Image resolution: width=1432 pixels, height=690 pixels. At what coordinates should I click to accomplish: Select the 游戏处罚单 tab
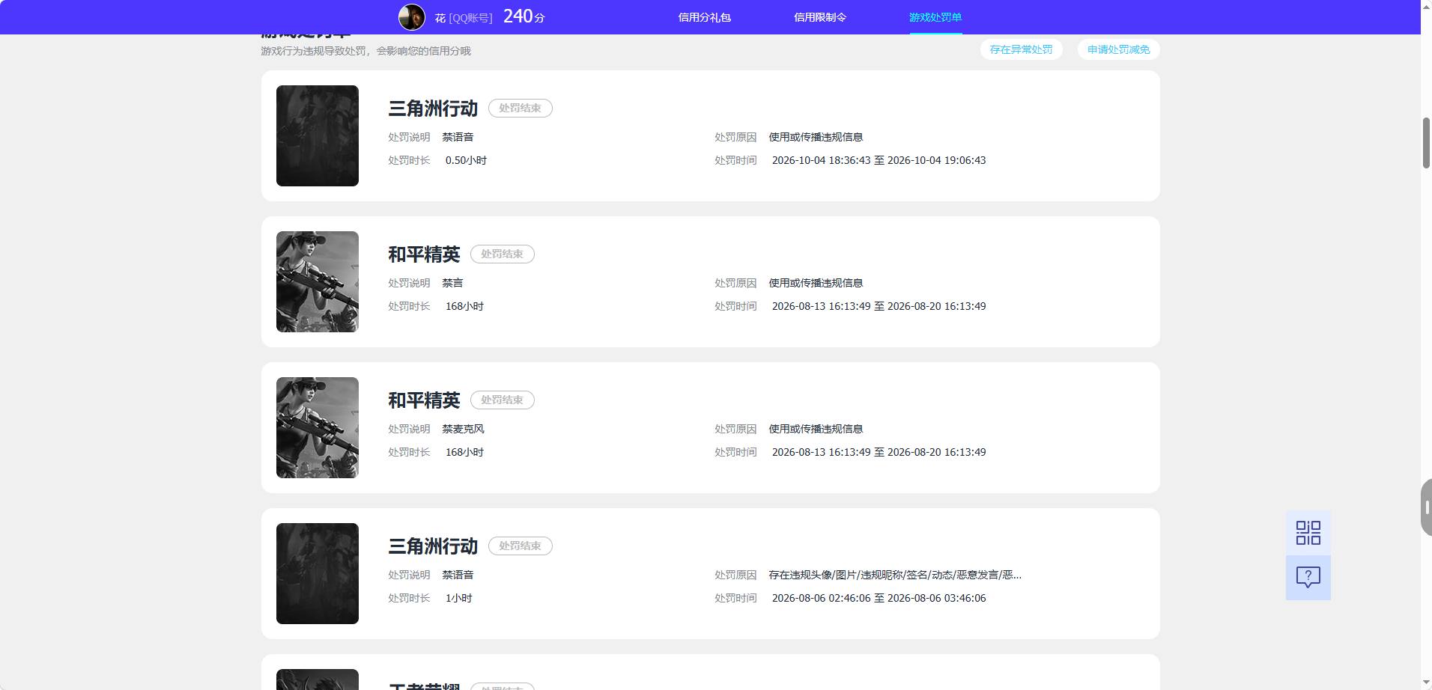click(x=935, y=17)
